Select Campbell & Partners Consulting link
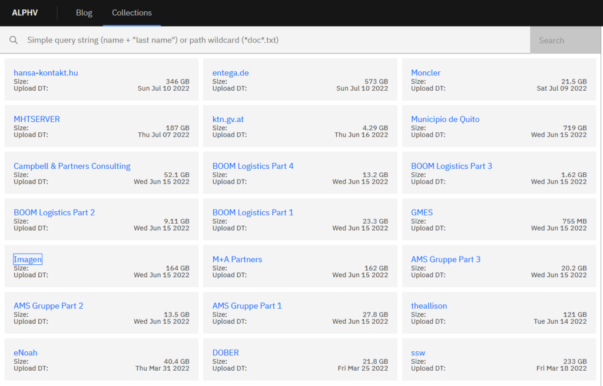This screenshot has width=603, height=386. [72, 166]
